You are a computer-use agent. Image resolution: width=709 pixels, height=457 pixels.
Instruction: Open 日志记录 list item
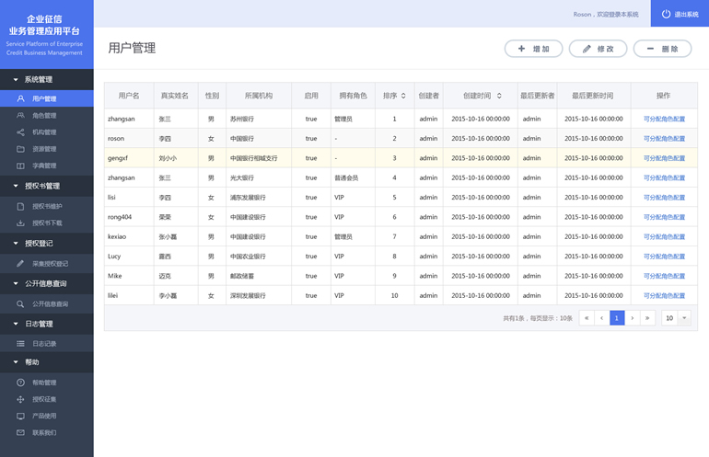[x=47, y=344]
